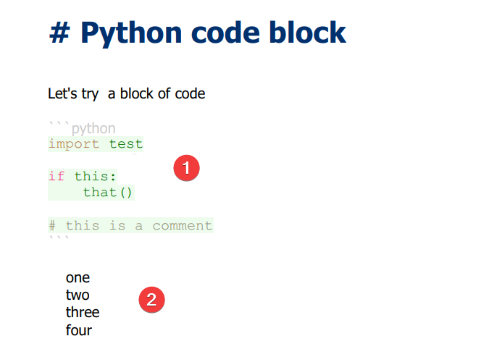
Task: Click the list line "two"
Action: click(78, 295)
